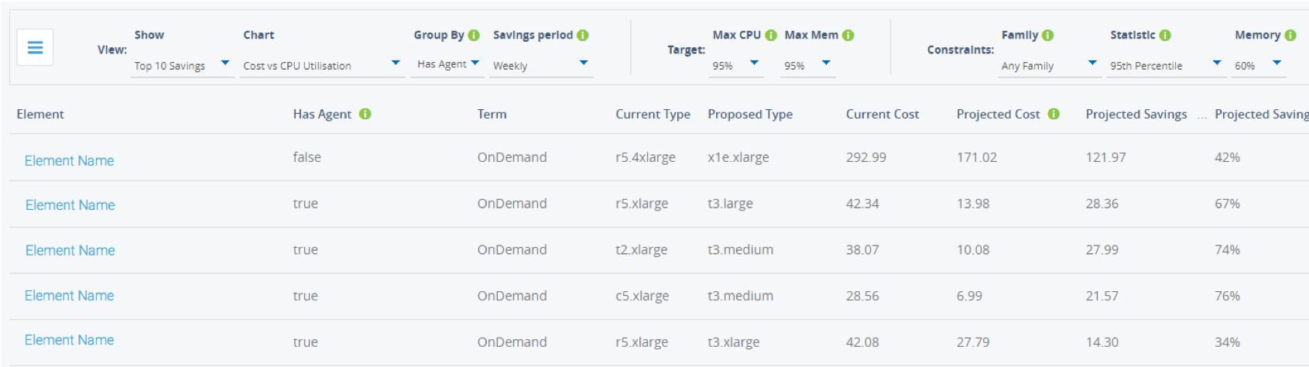
Task: Sort by Projected Savings column header
Action: pyautogui.click(x=1136, y=114)
